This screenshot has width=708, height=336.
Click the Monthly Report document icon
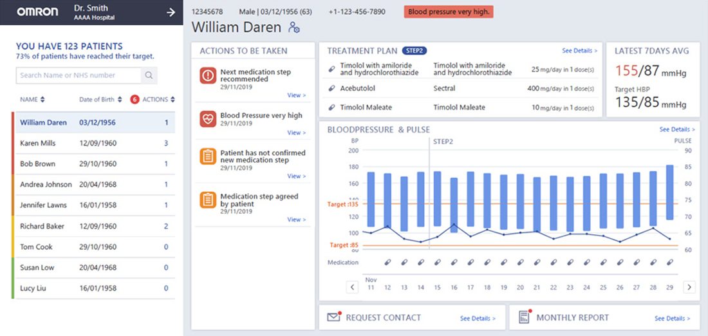click(x=524, y=317)
